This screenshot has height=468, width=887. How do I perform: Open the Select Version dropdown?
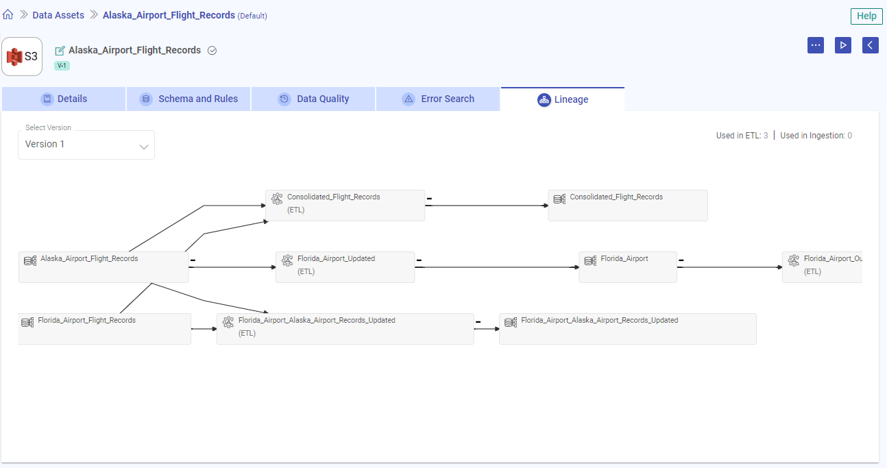click(x=86, y=145)
